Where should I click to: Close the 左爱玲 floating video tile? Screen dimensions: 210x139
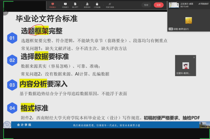pos(194,57)
